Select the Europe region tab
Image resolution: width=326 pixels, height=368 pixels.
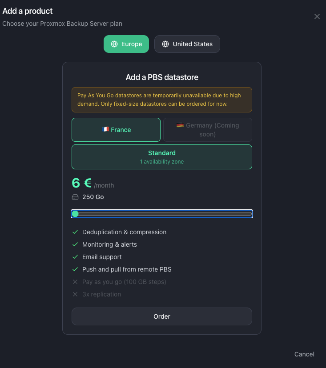pos(126,44)
